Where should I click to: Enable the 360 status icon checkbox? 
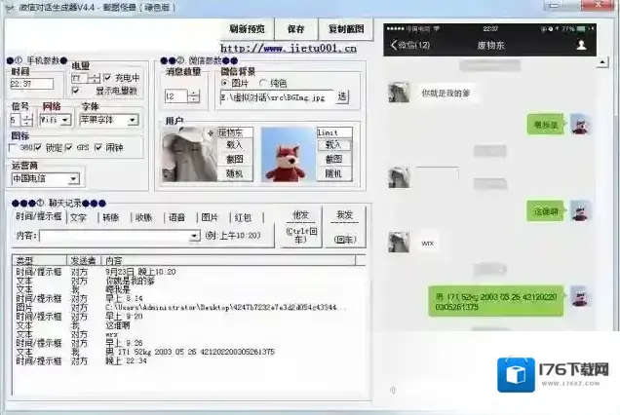click(13, 147)
